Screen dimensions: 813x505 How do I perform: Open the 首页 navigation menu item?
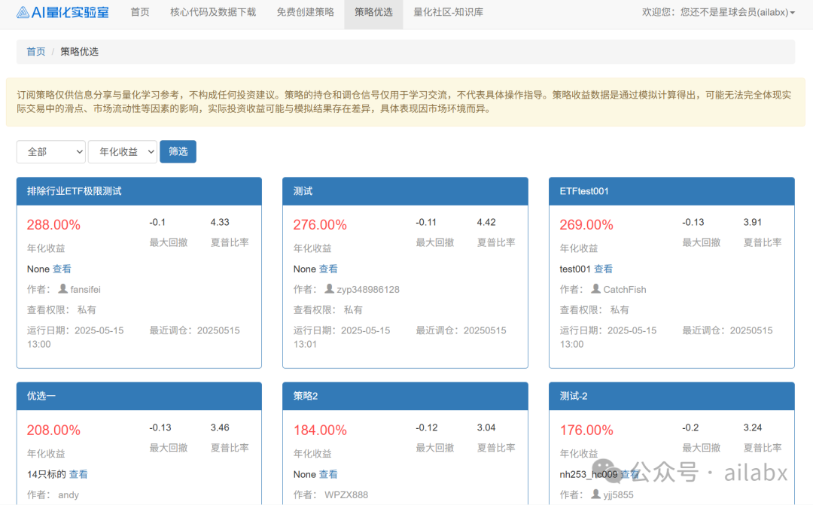pos(140,12)
